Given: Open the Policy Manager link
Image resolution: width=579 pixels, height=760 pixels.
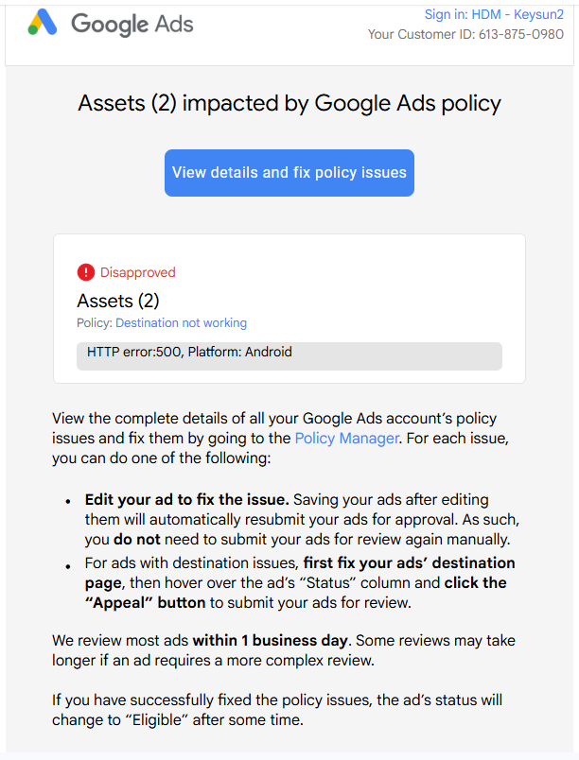Looking at the screenshot, I should [346, 439].
